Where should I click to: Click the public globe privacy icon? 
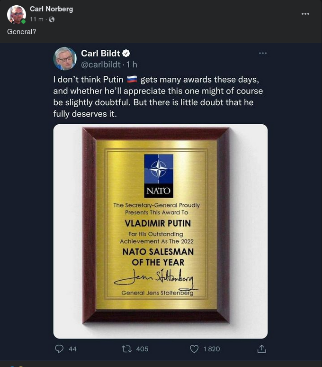[52, 19]
